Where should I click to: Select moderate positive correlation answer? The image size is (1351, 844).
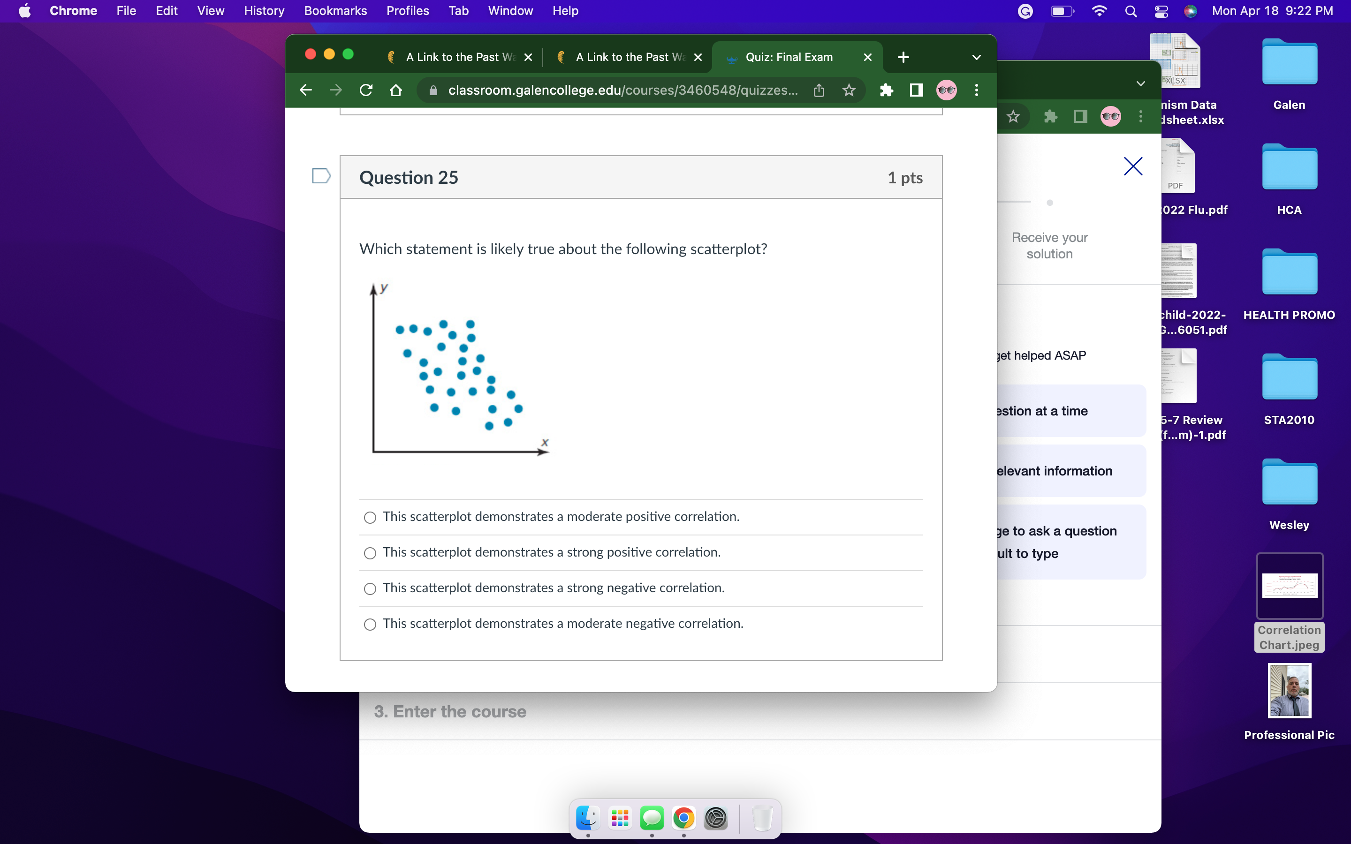pos(370,518)
